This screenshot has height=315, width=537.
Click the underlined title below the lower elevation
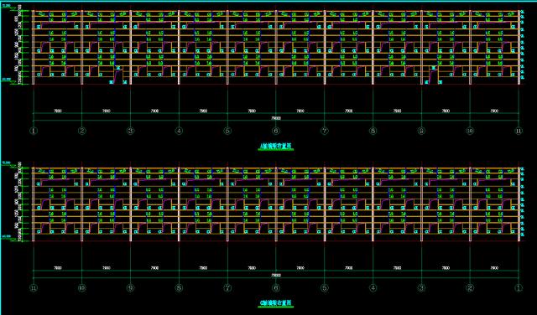tap(276, 303)
